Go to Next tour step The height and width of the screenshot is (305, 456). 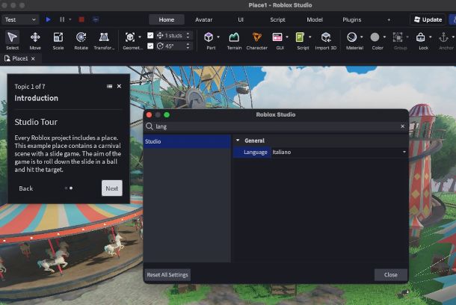point(112,188)
